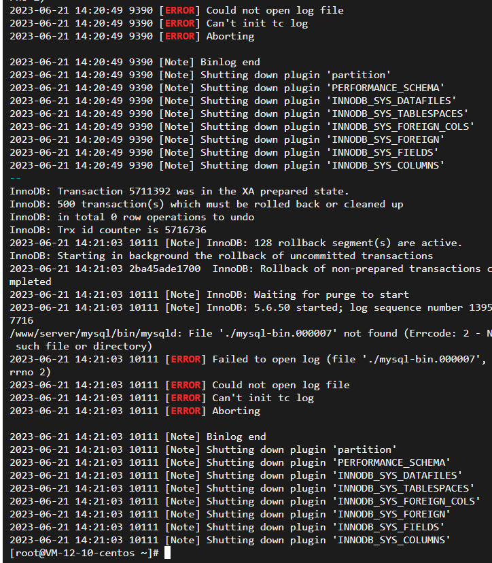Click the terminal cursor block at the prompt
The width and height of the screenshot is (492, 563).
point(168,553)
